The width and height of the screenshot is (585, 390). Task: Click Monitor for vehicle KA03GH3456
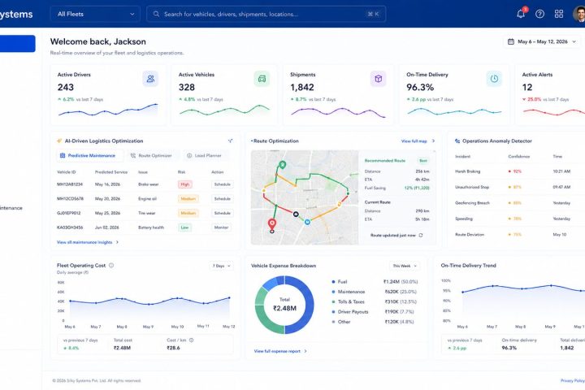tap(221, 227)
